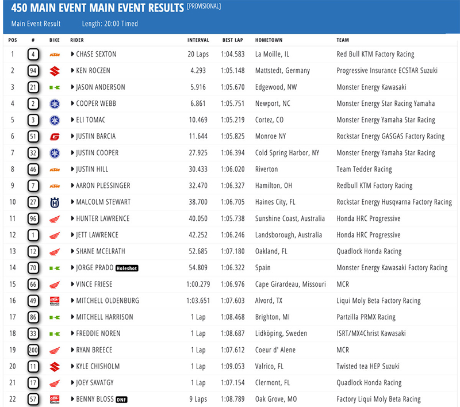The width and height of the screenshot is (460, 407).
Task: Expand the Chase Sexton rider row arrow
Action: point(72,55)
